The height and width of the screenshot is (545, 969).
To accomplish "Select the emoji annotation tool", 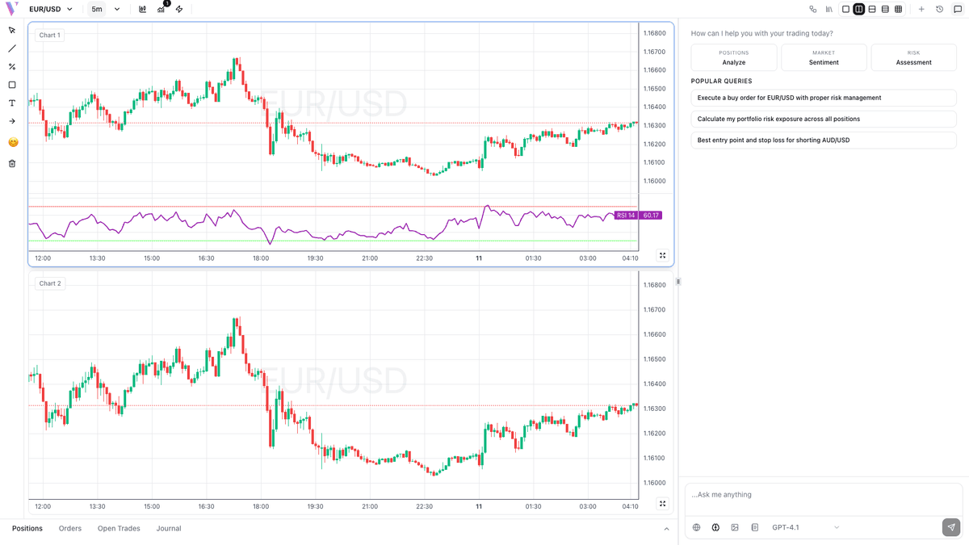I will (11, 141).
